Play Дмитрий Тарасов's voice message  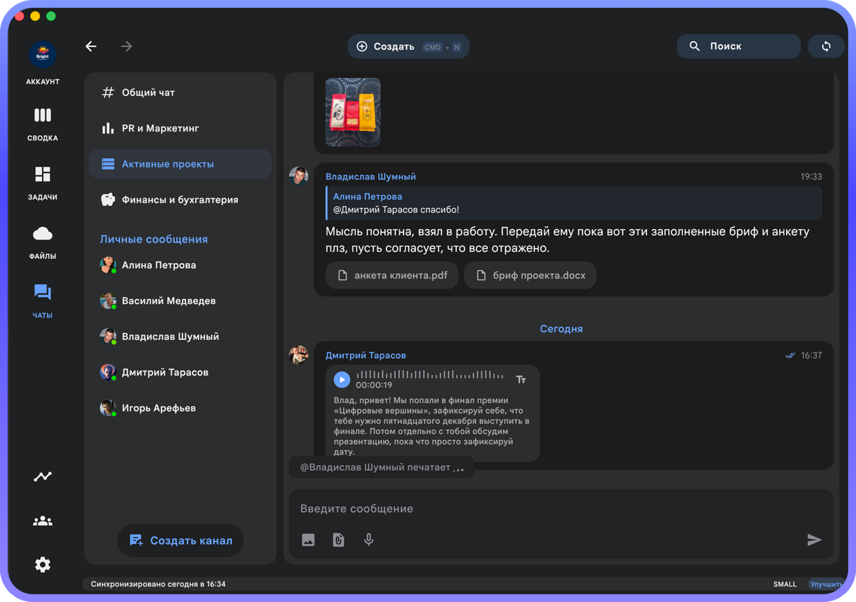coord(342,379)
